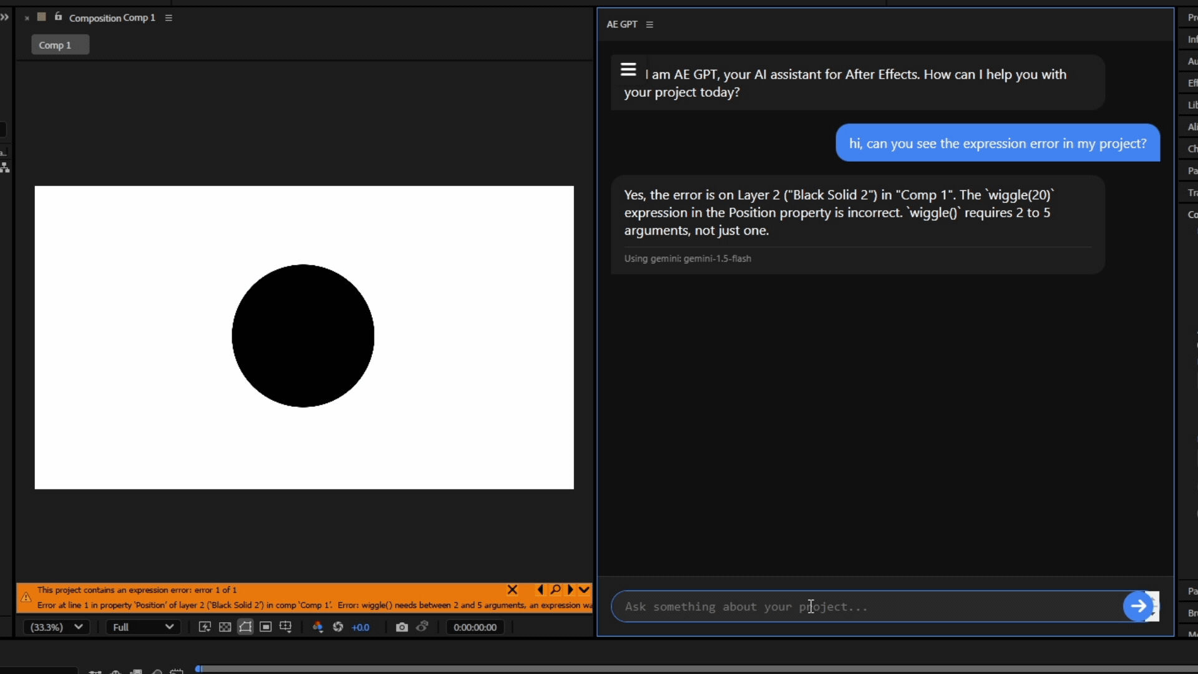Click the expression error description text

(x=314, y=605)
